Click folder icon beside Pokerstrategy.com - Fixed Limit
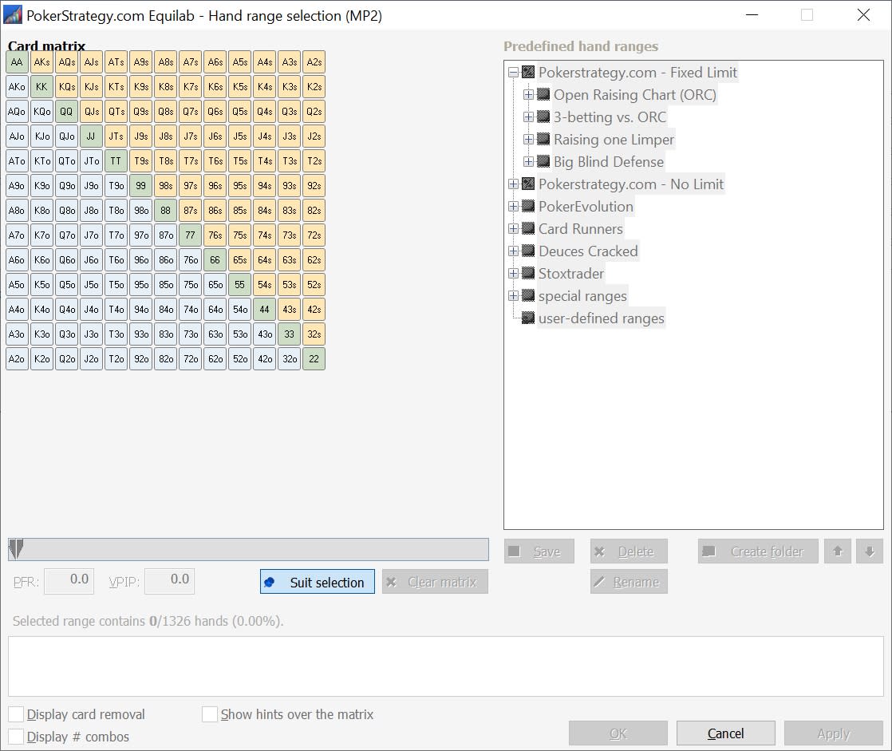The height and width of the screenshot is (751, 892). click(x=528, y=73)
